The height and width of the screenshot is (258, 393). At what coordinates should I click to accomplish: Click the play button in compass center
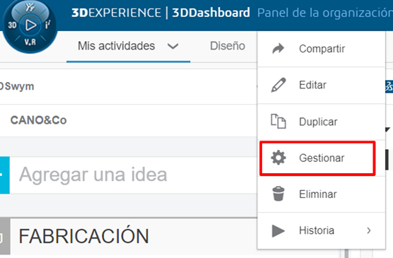pos(30,25)
